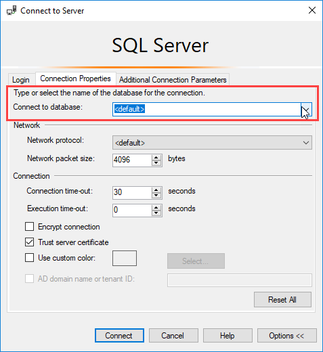
Task: Increase connection time-out with up arrow
Action: coord(156,190)
